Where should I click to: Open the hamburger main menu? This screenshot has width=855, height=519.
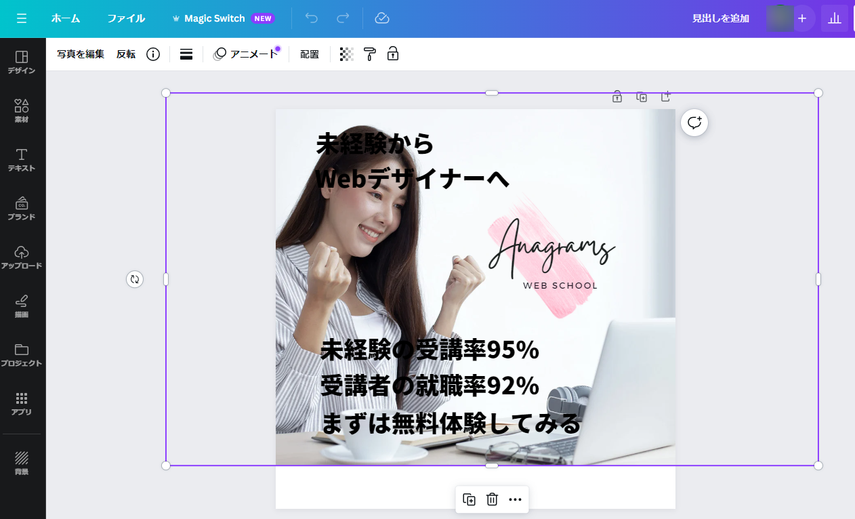22,18
